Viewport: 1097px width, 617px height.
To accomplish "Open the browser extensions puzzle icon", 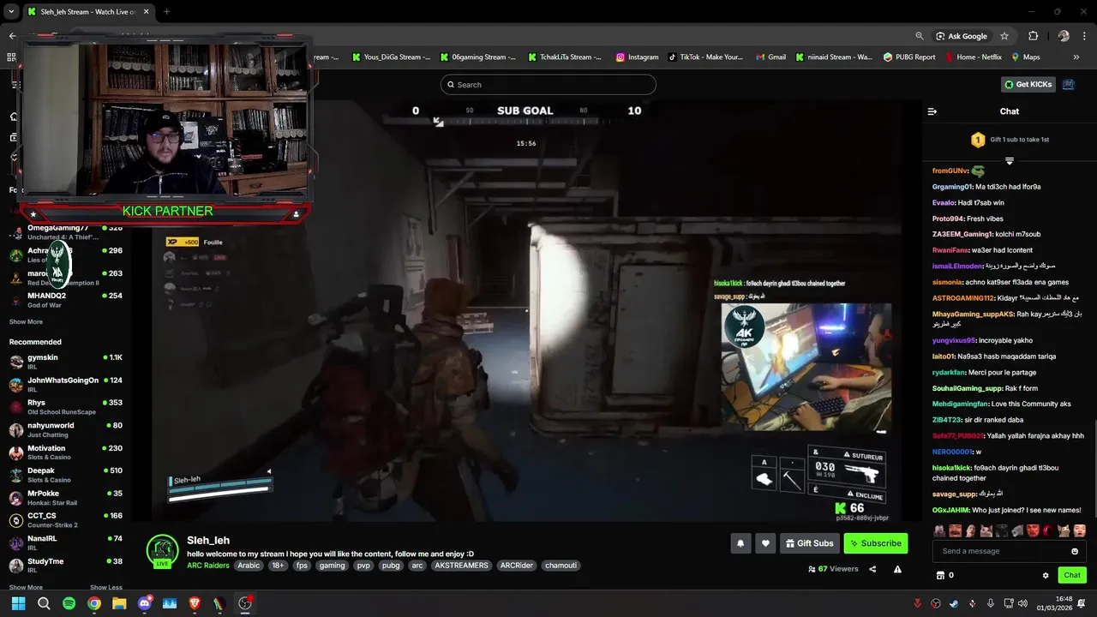I will (x=1033, y=36).
